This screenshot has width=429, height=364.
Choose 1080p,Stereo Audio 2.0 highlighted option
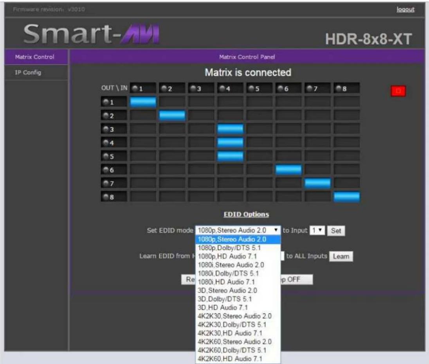pyautogui.click(x=238, y=239)
